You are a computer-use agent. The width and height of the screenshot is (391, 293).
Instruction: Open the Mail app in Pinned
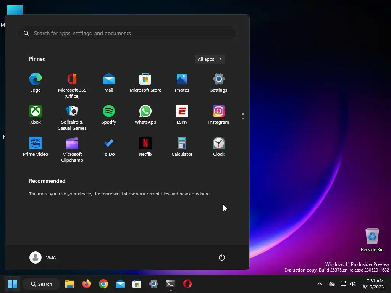click(109, 83)
